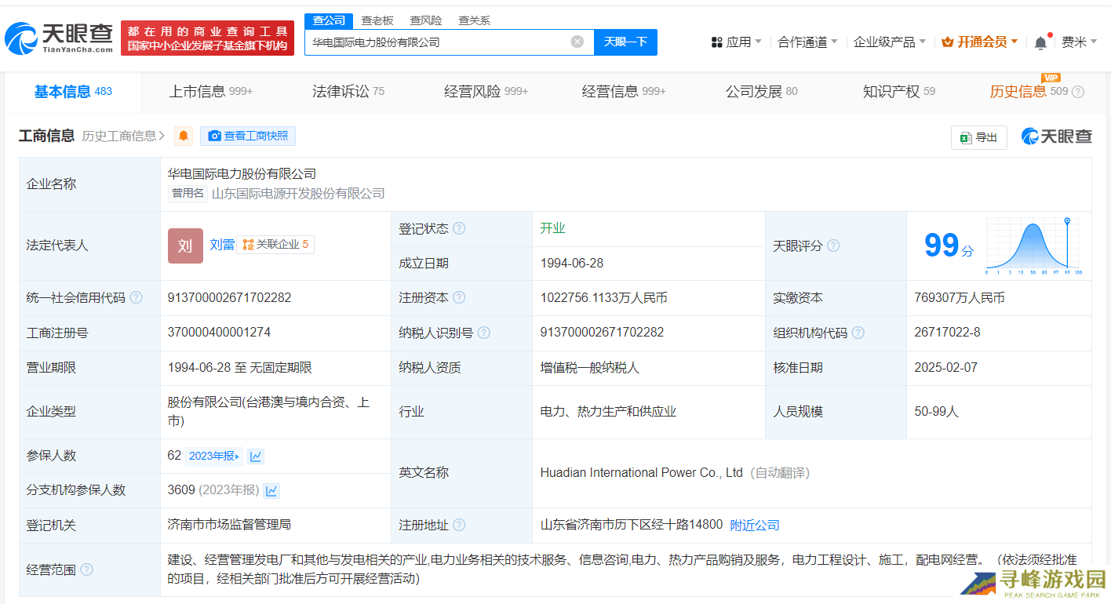Click the 组织机构代码 value 26717022-8
Viewport: 1111px width, 604px height.
(x=947, y=332)
